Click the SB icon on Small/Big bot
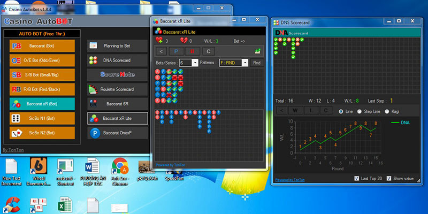Image resolution: width=428 pixels, height=214 pixels. click(x=17, y=75)
